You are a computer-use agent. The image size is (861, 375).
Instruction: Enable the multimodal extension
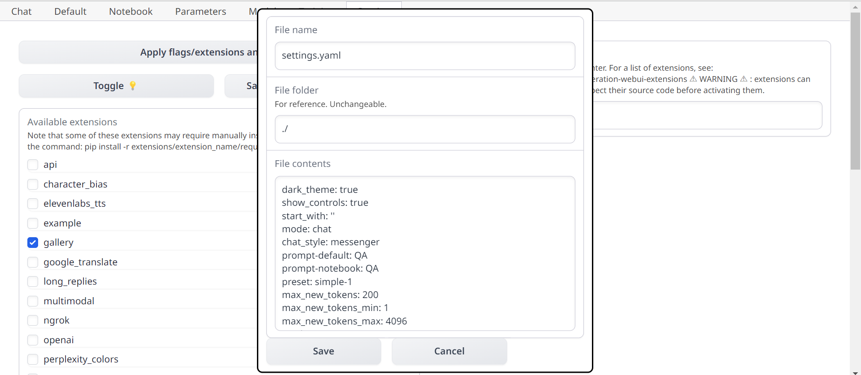(33, 301)
